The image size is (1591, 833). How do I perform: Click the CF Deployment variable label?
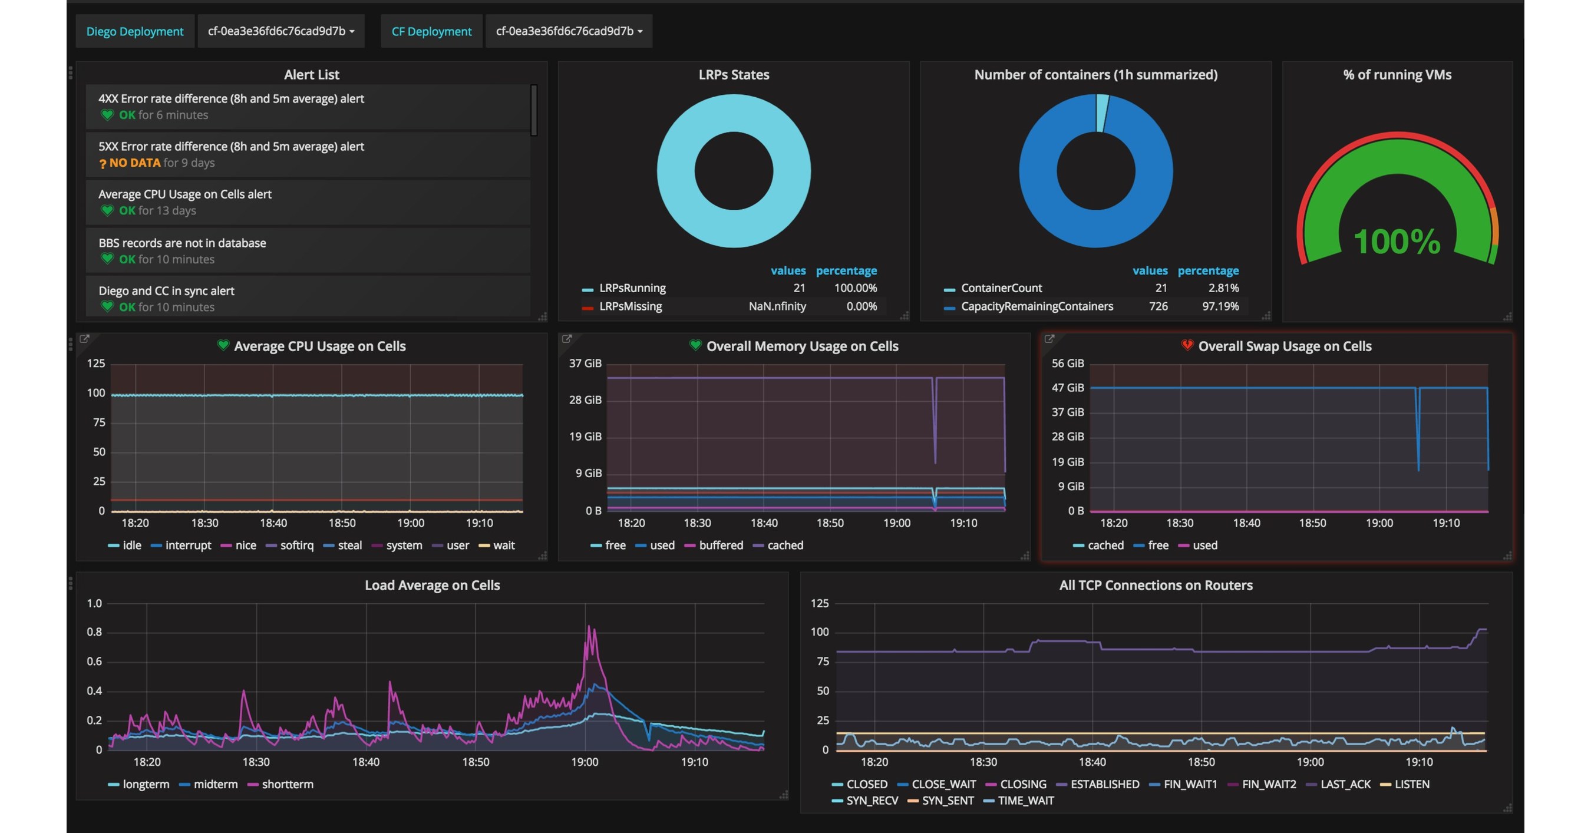(x=431, y=31)
